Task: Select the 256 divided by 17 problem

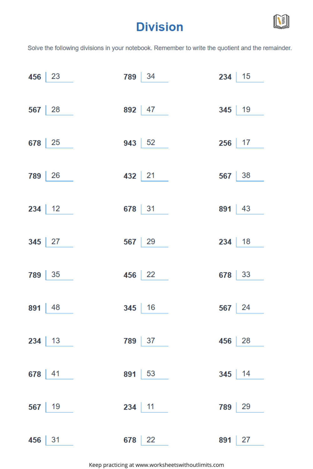Action: 241,143
